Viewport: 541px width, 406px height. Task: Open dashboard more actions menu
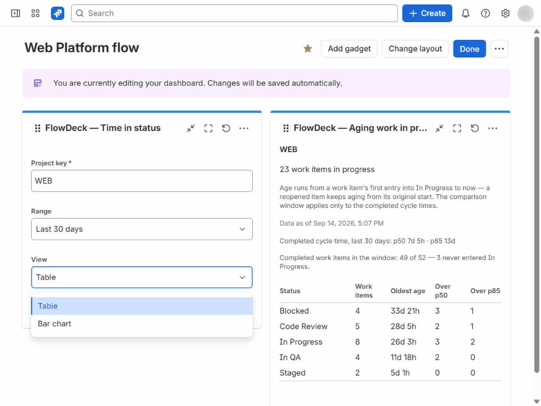pos(499,49)
